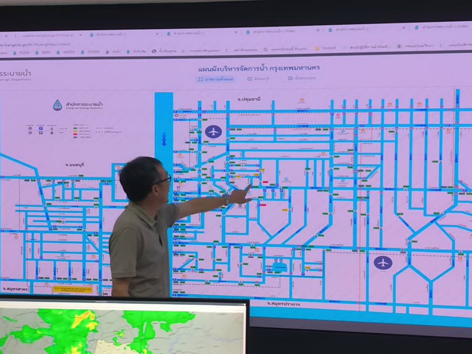Open the WATER bookmark
Image resolution: width=472 pixels, height=354 pixels.
pos(68,52)
